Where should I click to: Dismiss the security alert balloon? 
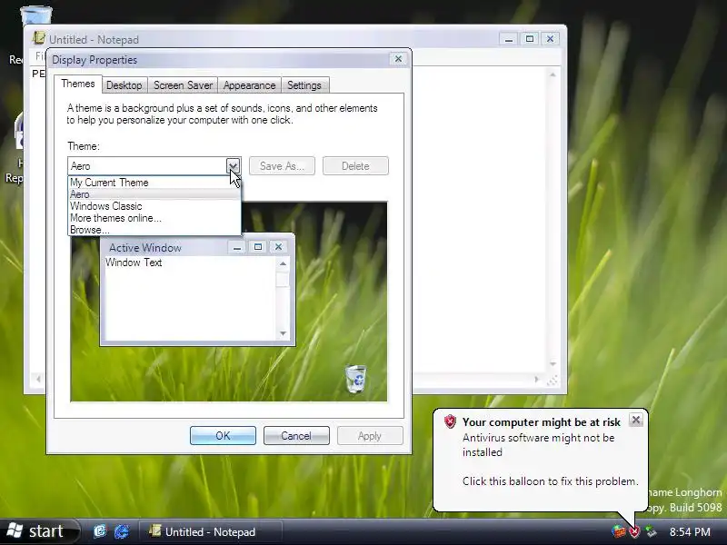pos(635,420)
